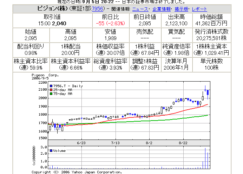
Task: Select the ROE value (連) 6.66%
Action: click(x=71, y=68)
